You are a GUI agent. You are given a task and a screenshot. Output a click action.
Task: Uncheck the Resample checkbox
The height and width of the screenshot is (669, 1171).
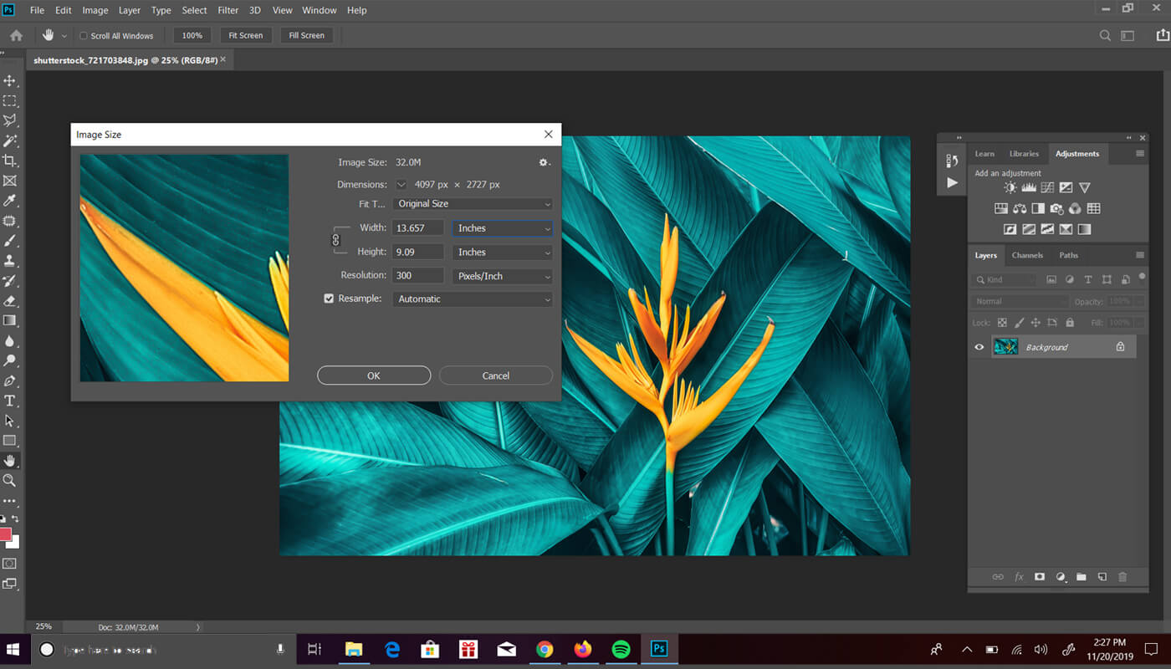pyautogui.click(x=329, y=298)
